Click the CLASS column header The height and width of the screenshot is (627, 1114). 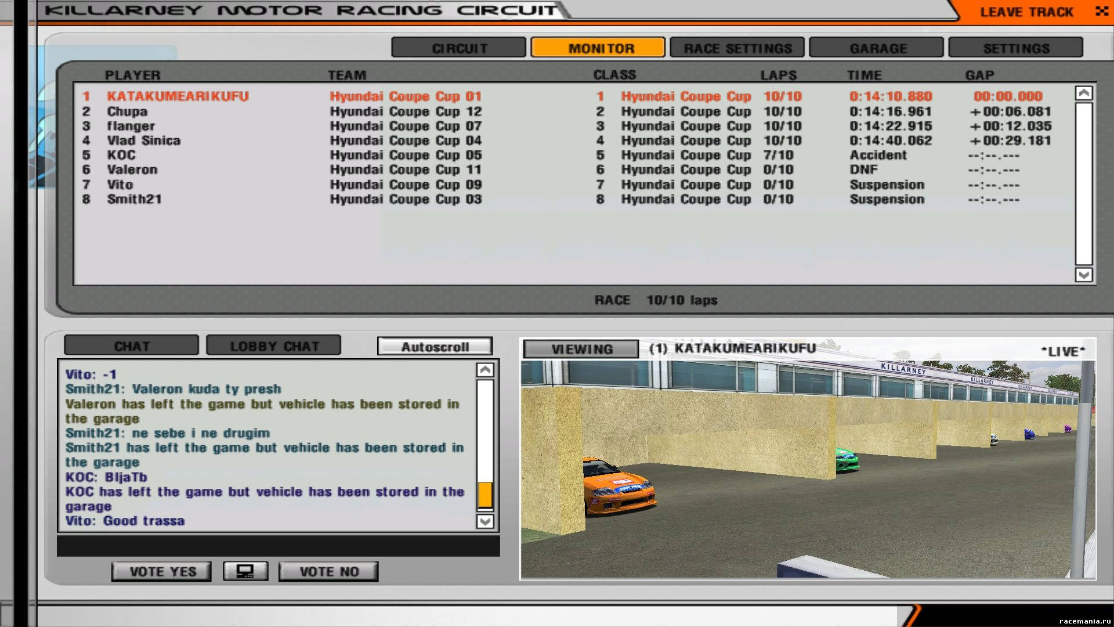(614, 75)
